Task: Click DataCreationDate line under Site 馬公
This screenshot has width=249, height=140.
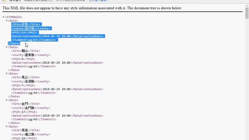Action: (57, 89)
